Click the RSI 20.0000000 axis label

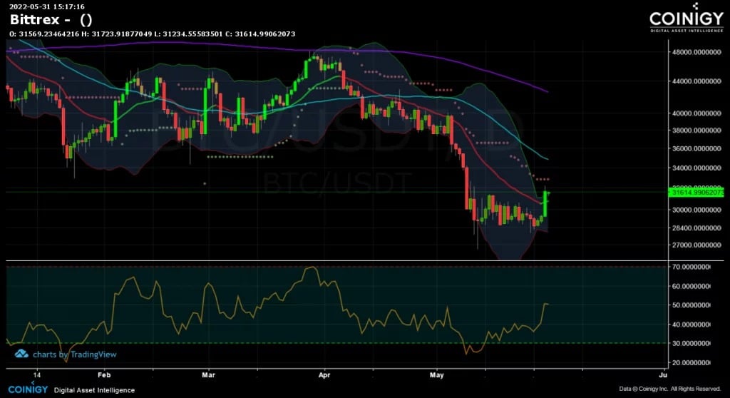(x=691, y=362)
